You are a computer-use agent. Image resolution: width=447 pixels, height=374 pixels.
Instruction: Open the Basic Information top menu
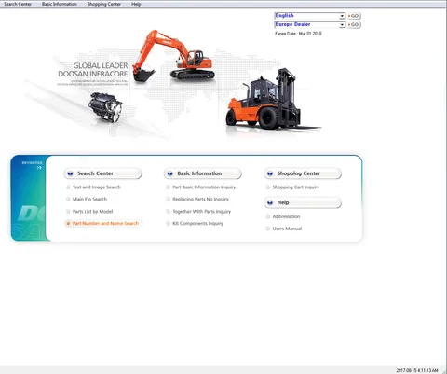pos(60,4)
